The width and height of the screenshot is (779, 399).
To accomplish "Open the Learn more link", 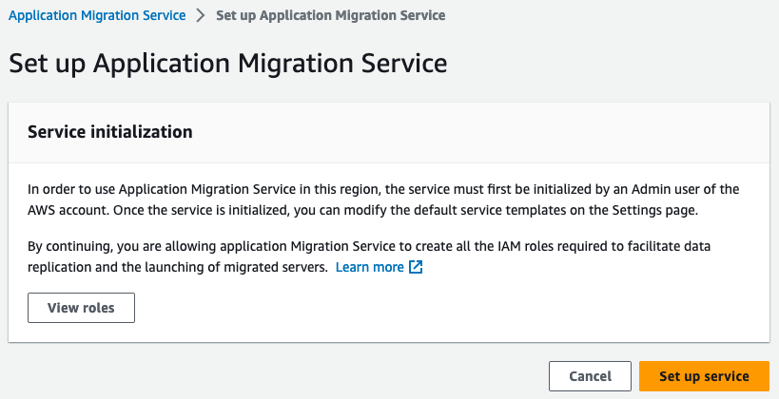I will [x=369, y=268].
